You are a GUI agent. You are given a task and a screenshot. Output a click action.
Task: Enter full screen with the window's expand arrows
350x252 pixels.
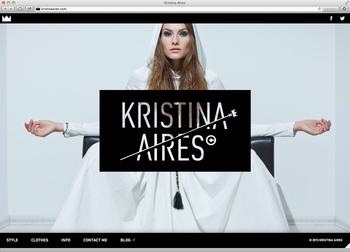coord(347,3)
